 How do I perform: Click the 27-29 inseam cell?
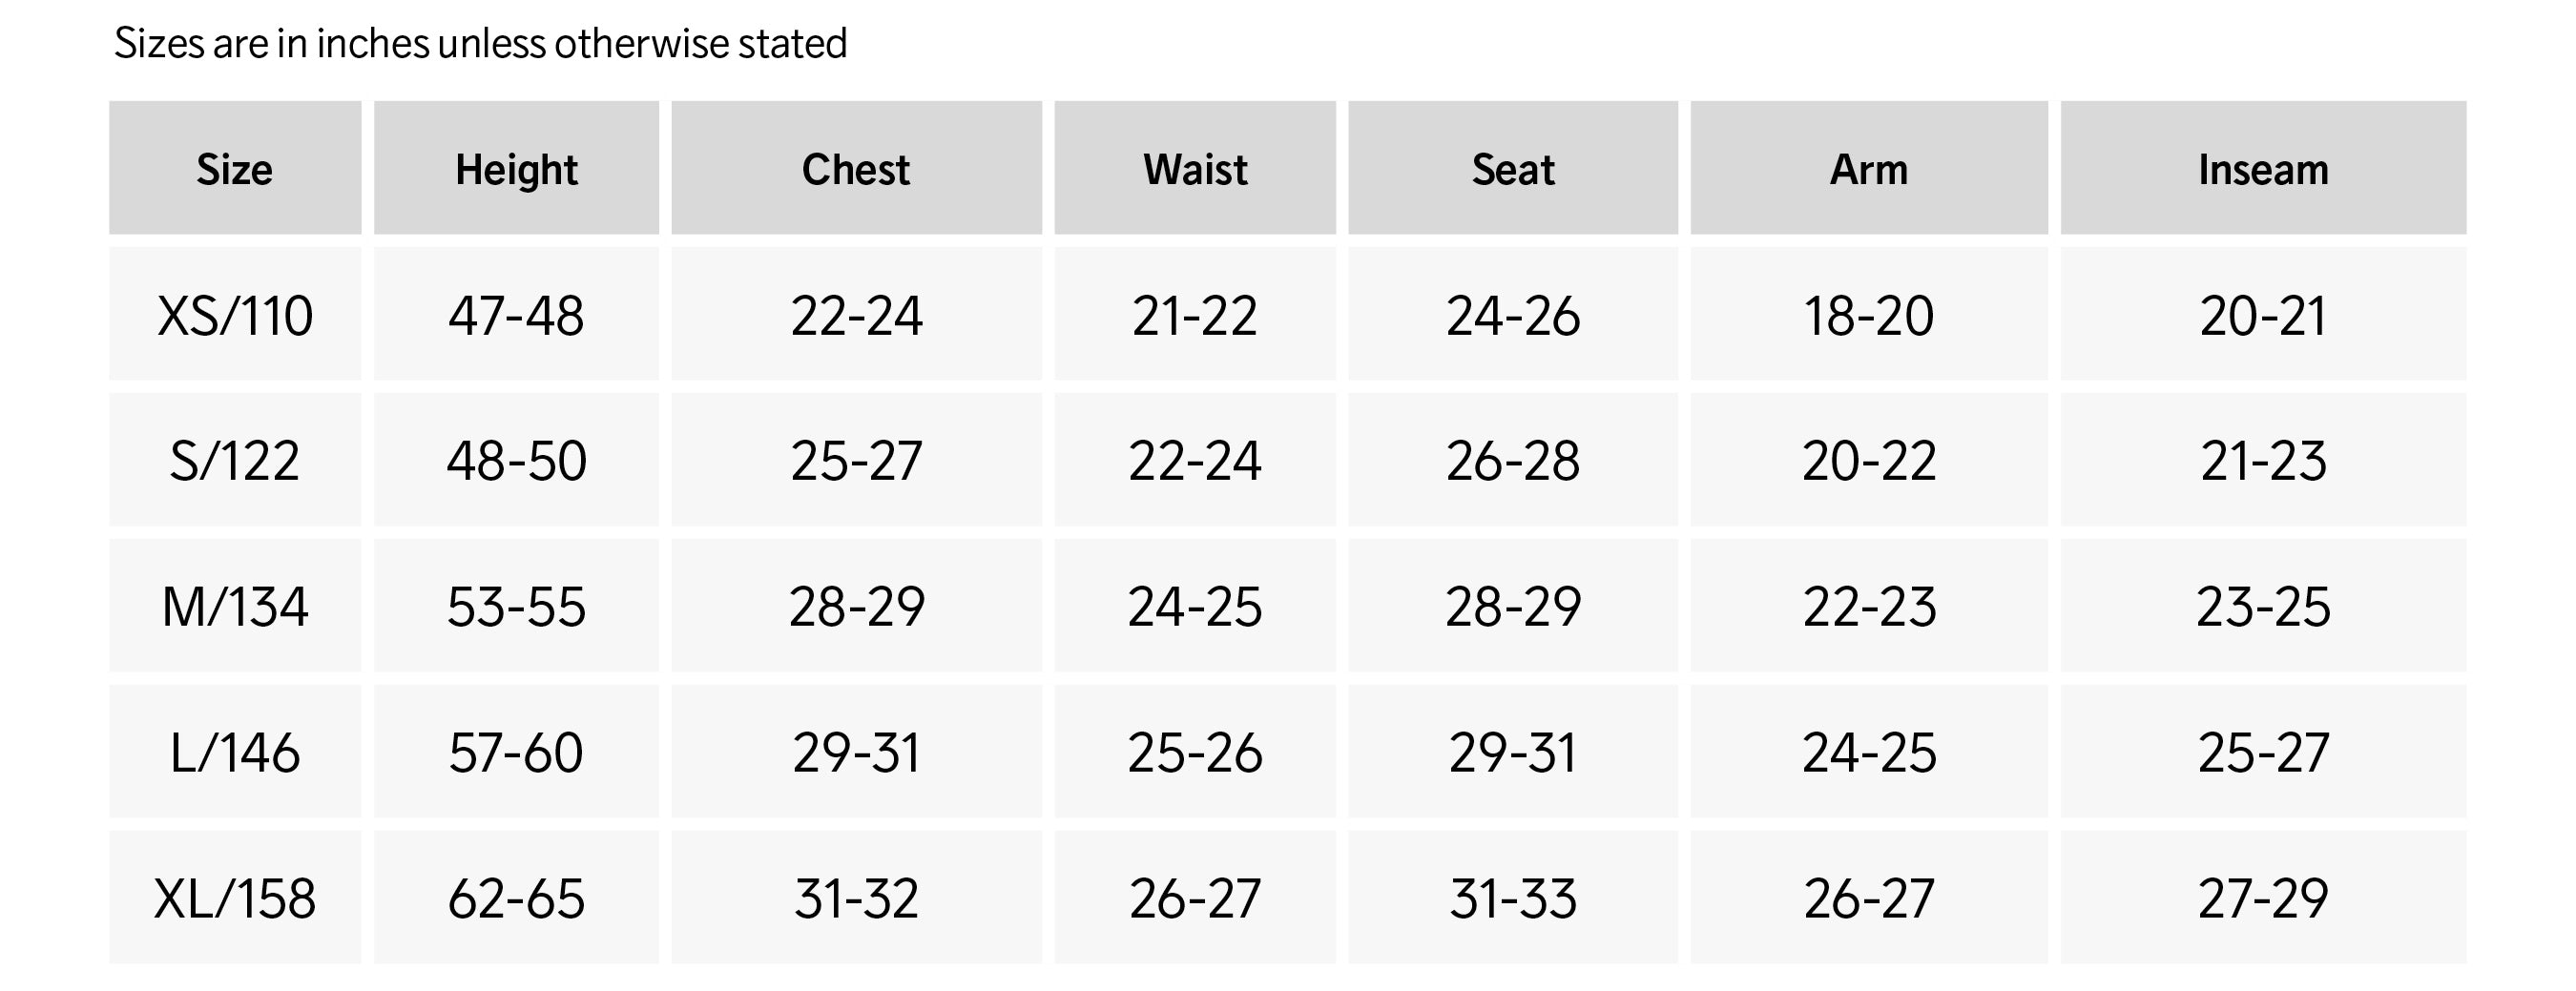(2263, 898)
